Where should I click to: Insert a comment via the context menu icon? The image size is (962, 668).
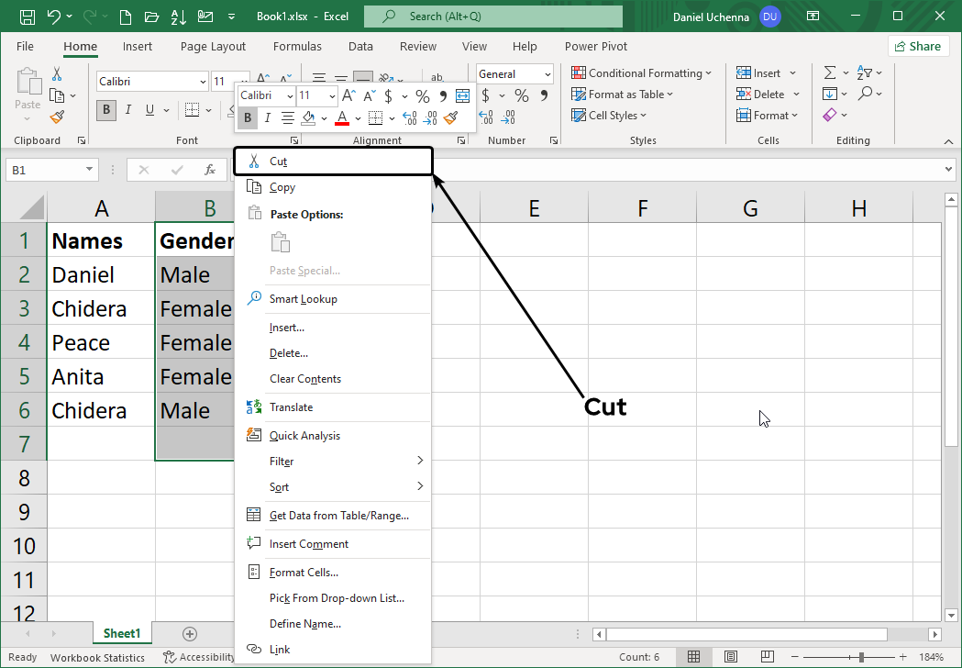click(253, 543)
